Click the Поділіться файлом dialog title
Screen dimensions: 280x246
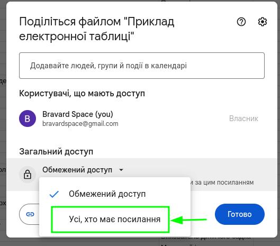pos(97,29)
